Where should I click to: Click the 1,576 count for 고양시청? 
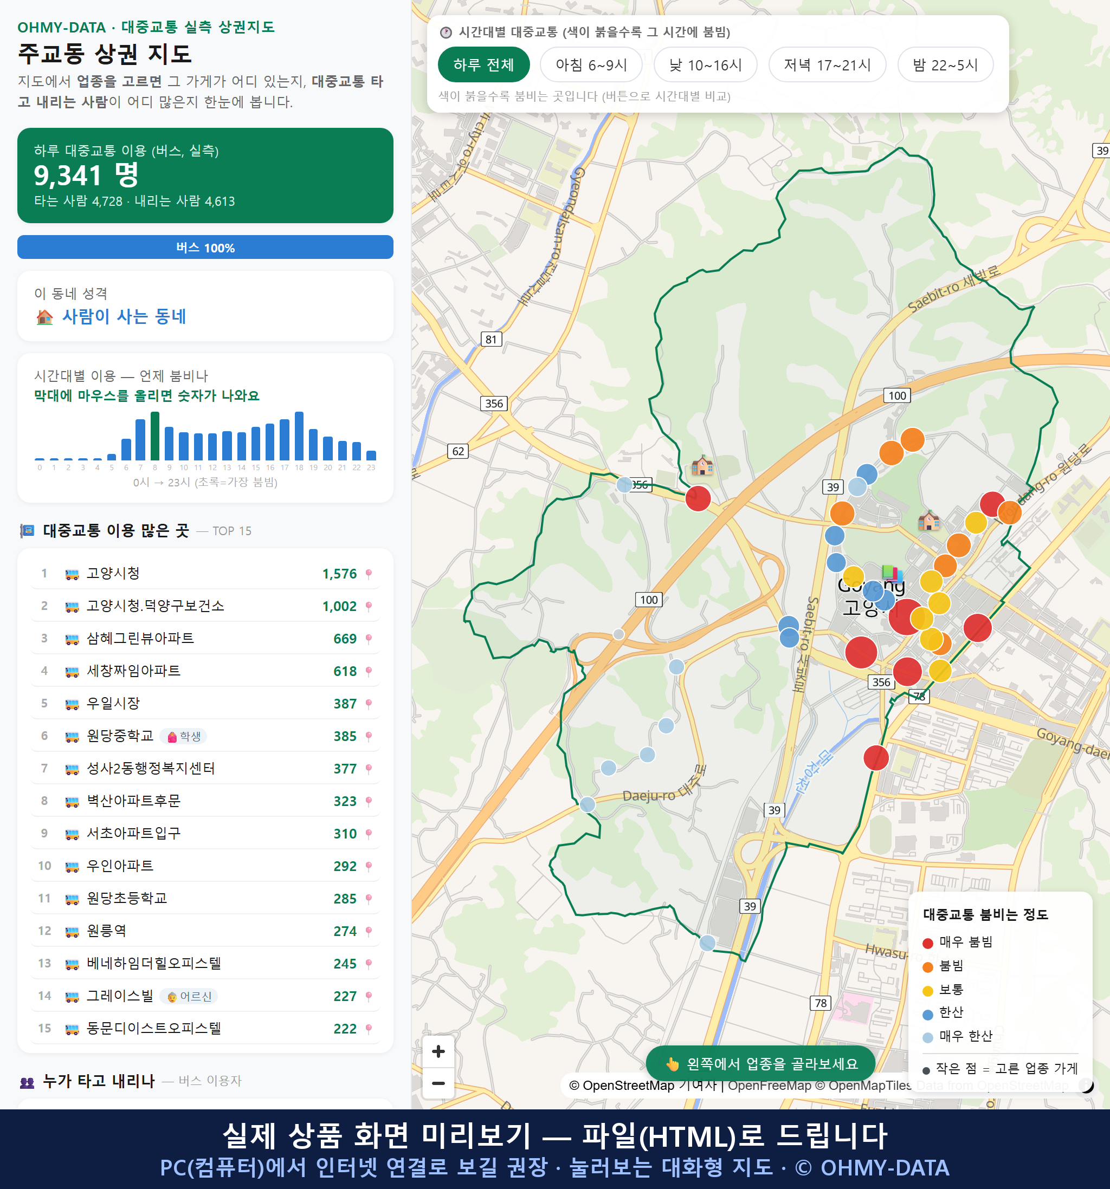pyautogui.click(x=339, y=574)
